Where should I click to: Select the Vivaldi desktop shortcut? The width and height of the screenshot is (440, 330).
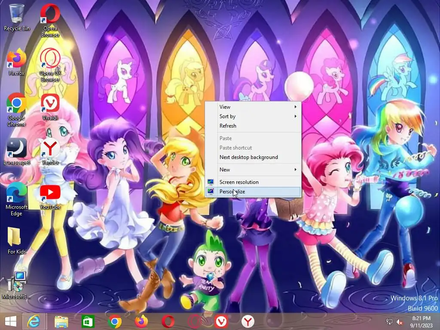pyautogui.click(x=50, y=107)
